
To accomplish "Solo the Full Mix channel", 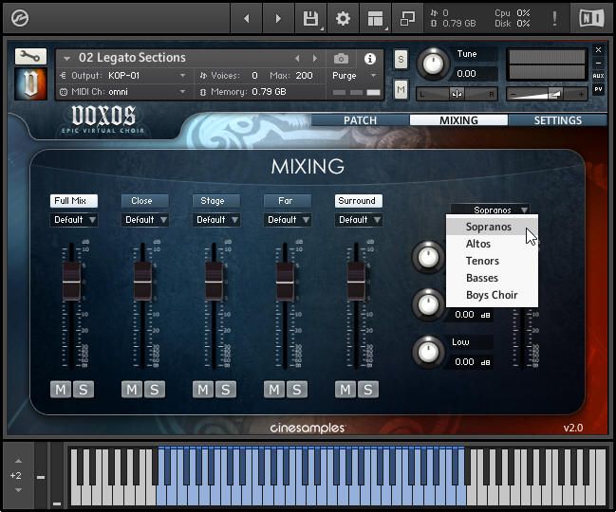I will click(84, 390).
